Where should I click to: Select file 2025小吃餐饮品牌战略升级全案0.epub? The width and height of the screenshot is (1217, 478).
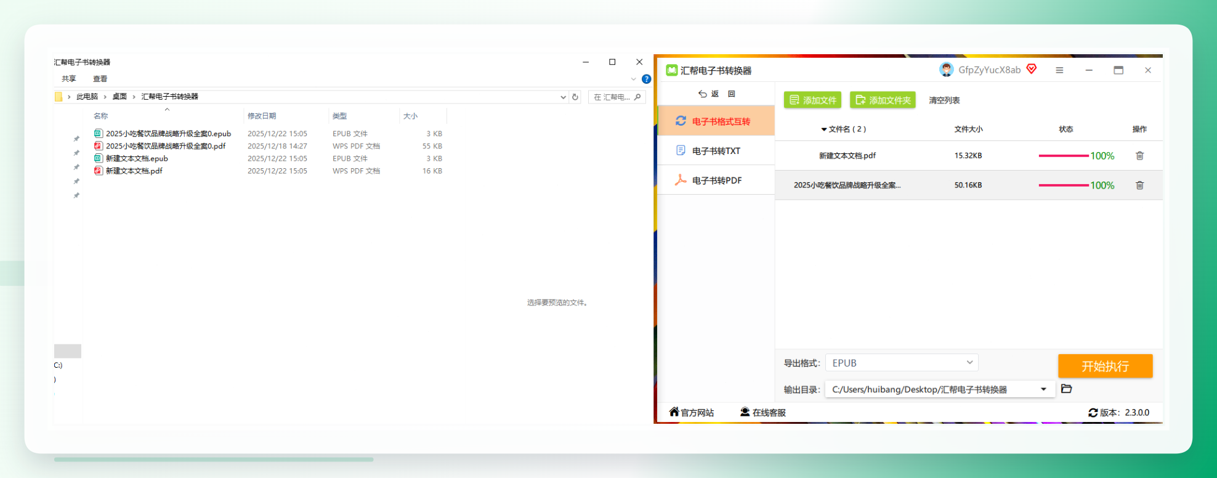point(168,134)
